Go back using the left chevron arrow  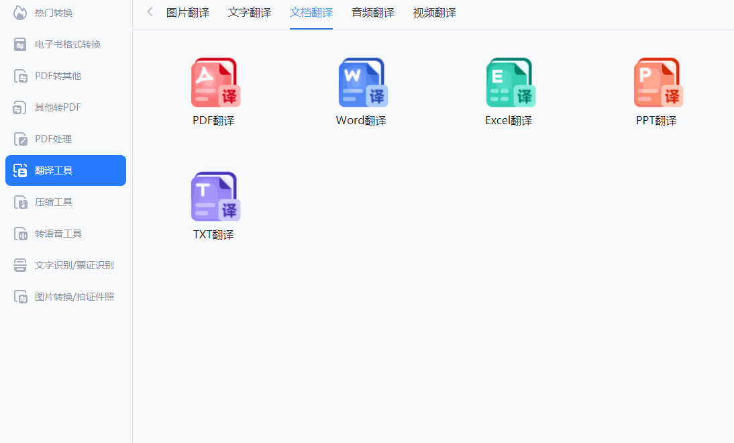click(150, 11)
